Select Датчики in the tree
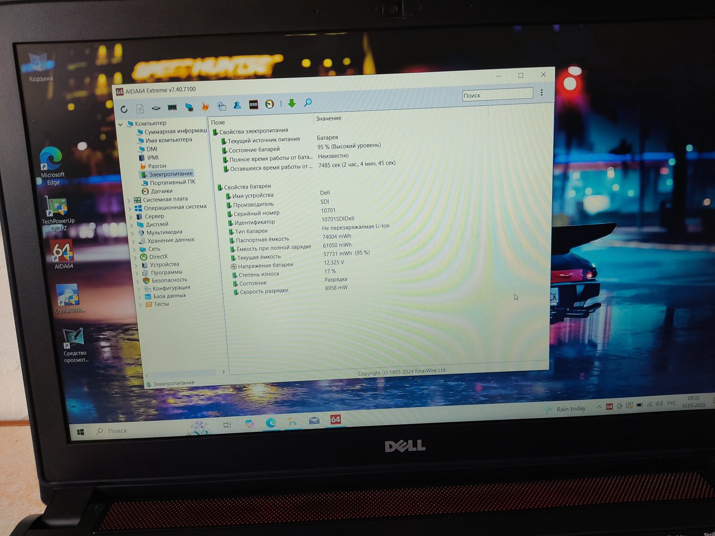Screen dimensions: 715x536 [157, 191]
